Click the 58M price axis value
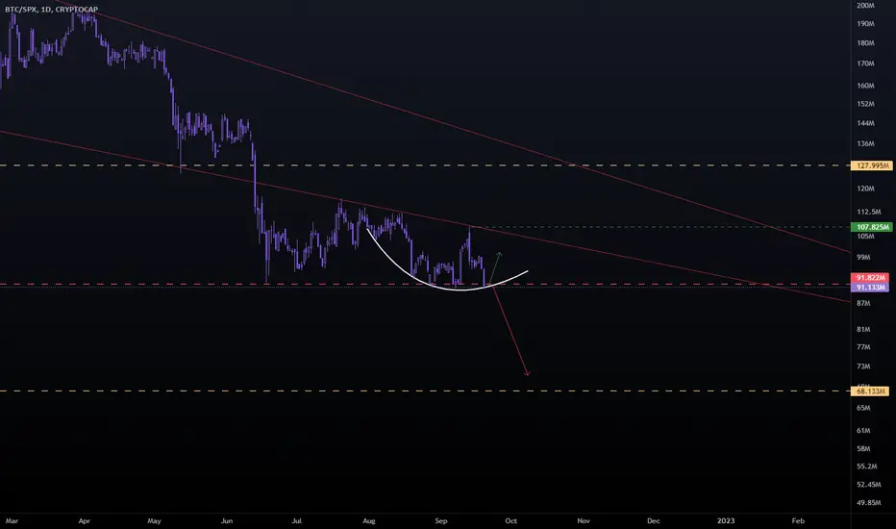This screenshot has width=896, height=529. coord(863,449)
